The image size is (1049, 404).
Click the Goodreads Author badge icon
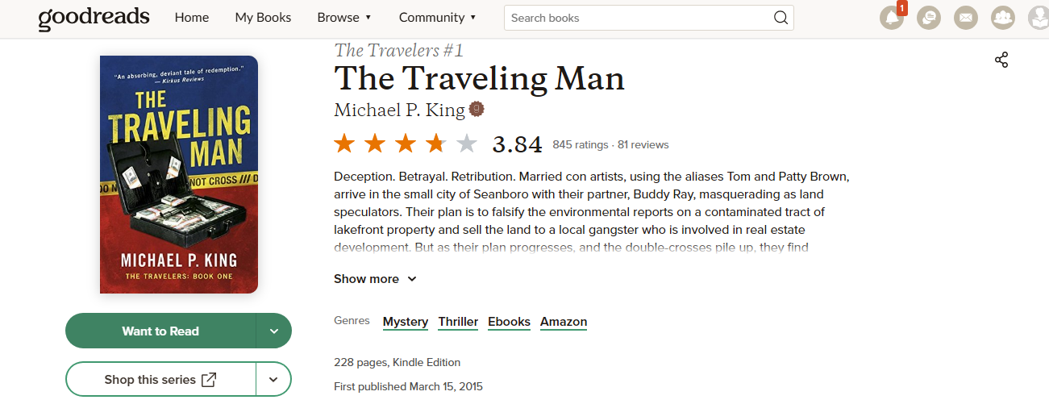click(477, 109)
